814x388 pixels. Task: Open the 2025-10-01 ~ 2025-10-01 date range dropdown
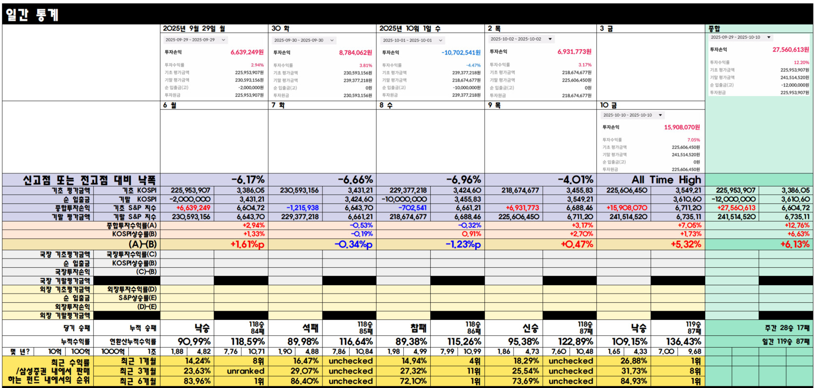413,40
